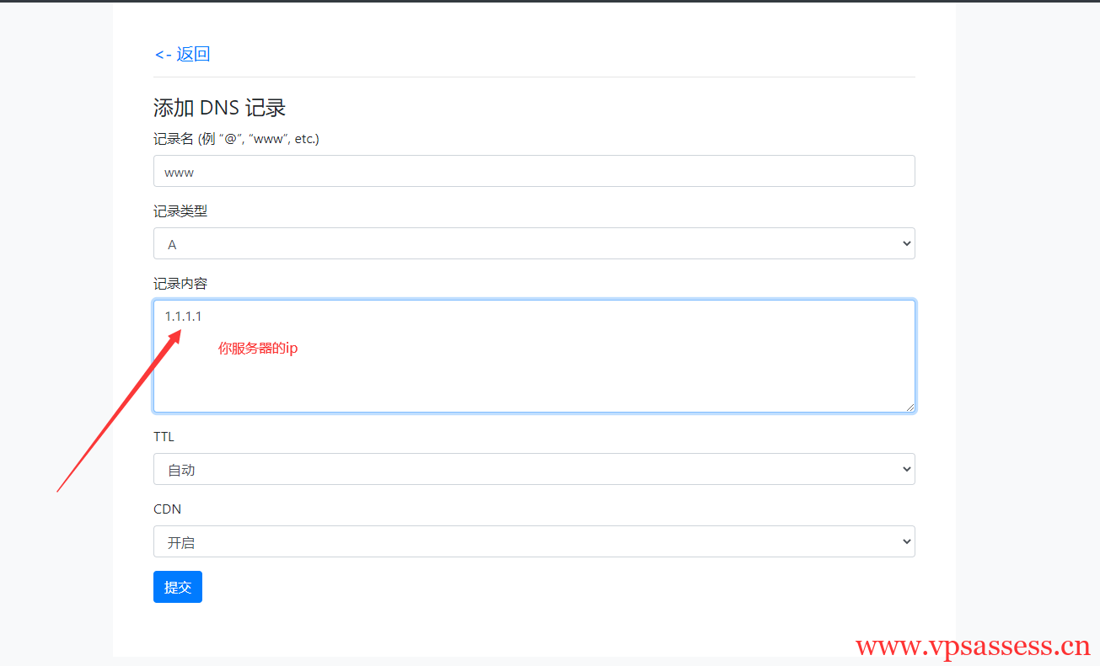The image size is (1100, 666).
Task: Click the TTL dropdown chevron arrow
Action: pyautogui.click(x=907, y=469)
